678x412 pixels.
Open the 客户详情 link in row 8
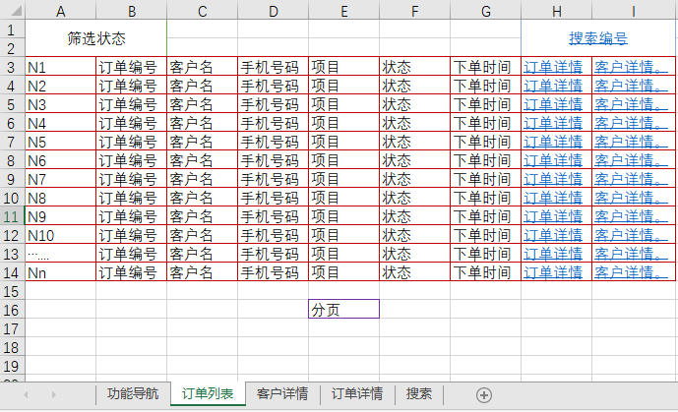pos(625,160)
